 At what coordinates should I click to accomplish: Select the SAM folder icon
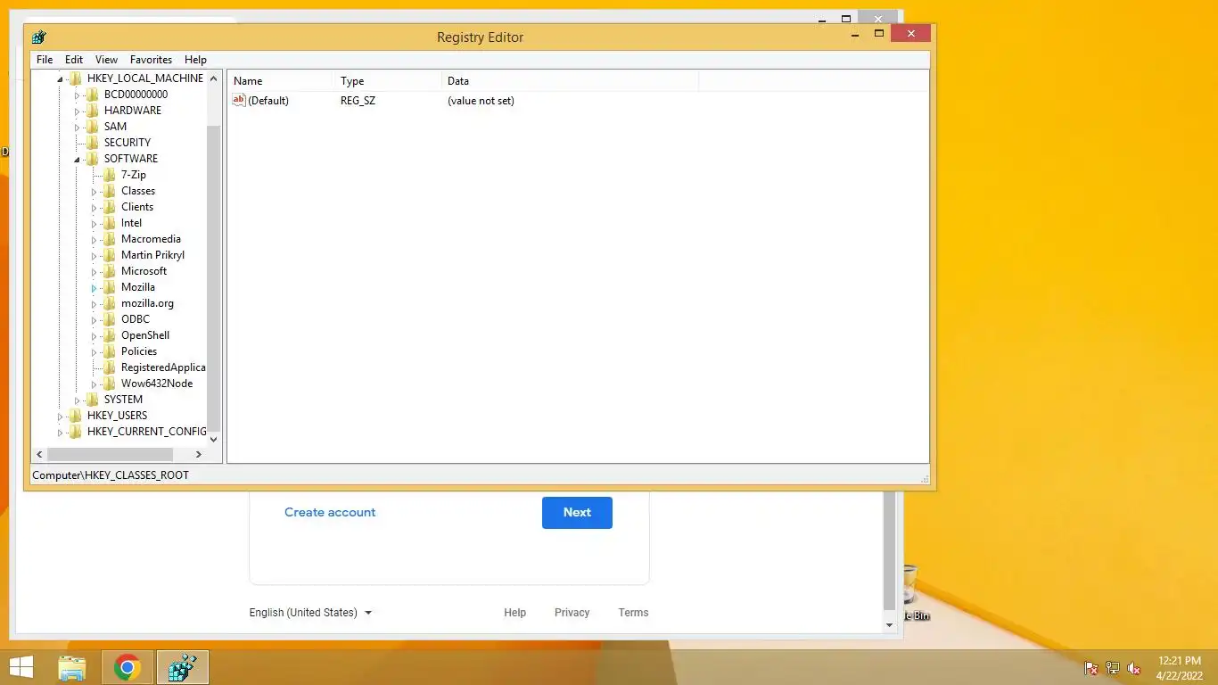pos(92,127)
